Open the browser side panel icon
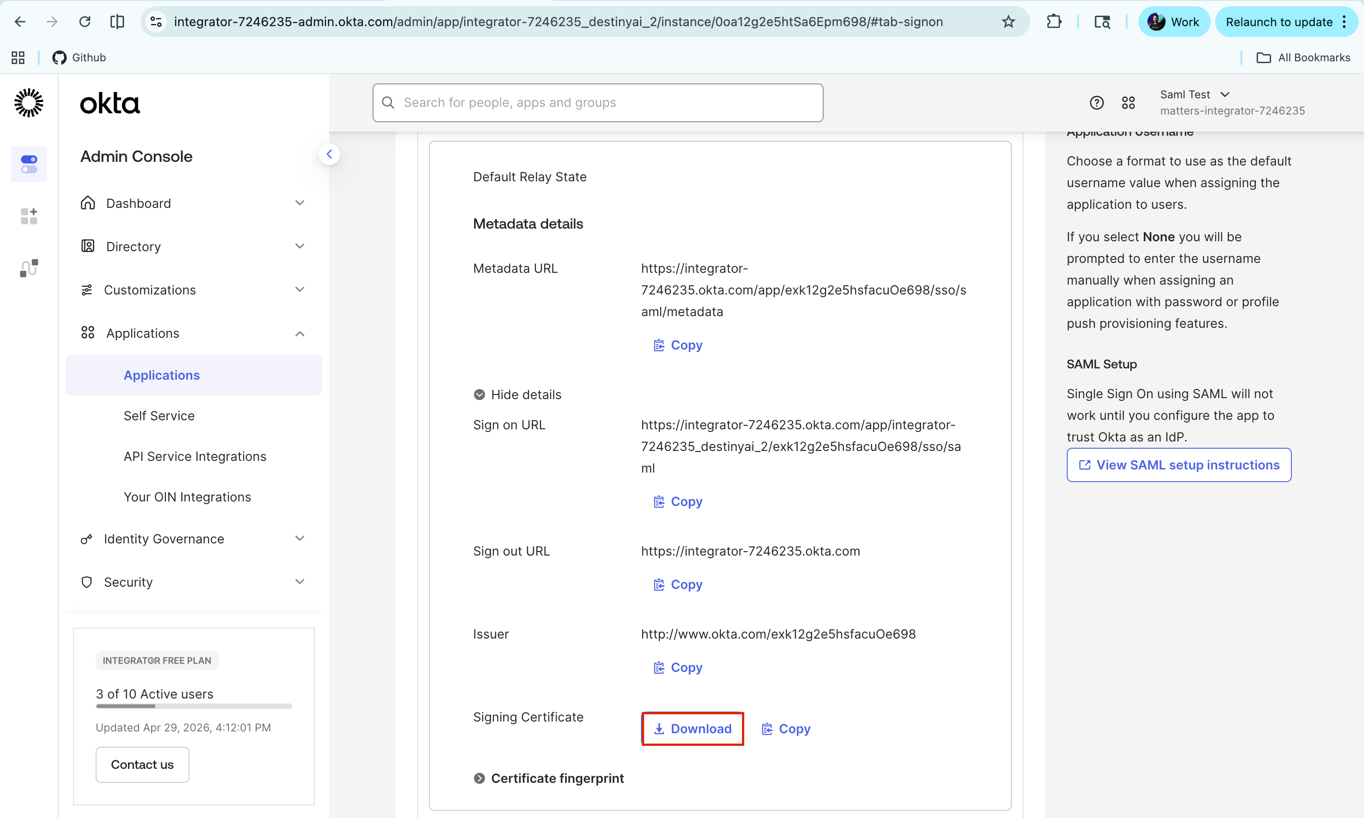1364x818 pixels. point(117,22)
